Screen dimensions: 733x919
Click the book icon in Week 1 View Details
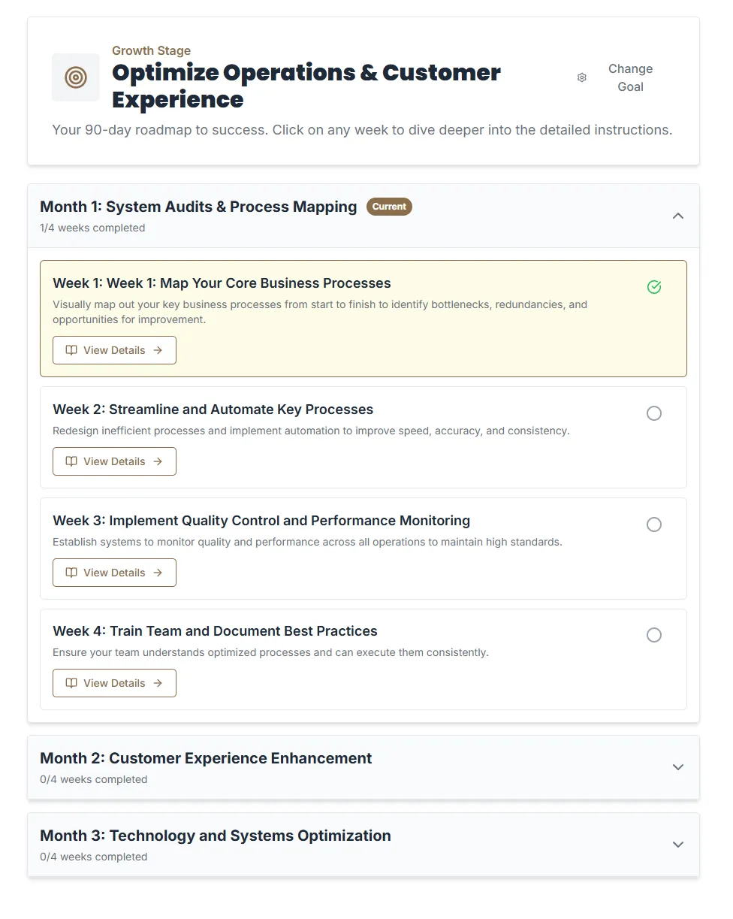coord(71,350)
